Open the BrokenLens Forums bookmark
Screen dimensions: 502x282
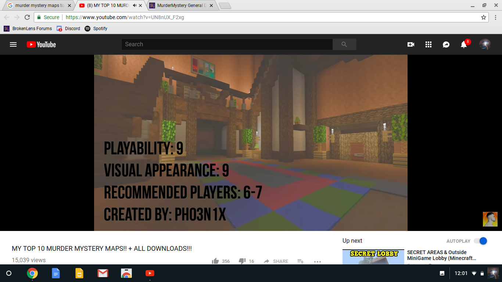pos(28,29)
